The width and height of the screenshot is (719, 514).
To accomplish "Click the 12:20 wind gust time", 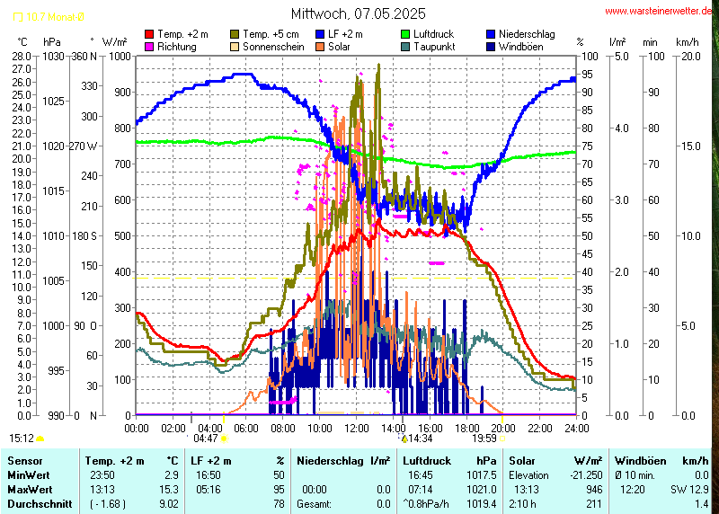I will tap(633, 489).
